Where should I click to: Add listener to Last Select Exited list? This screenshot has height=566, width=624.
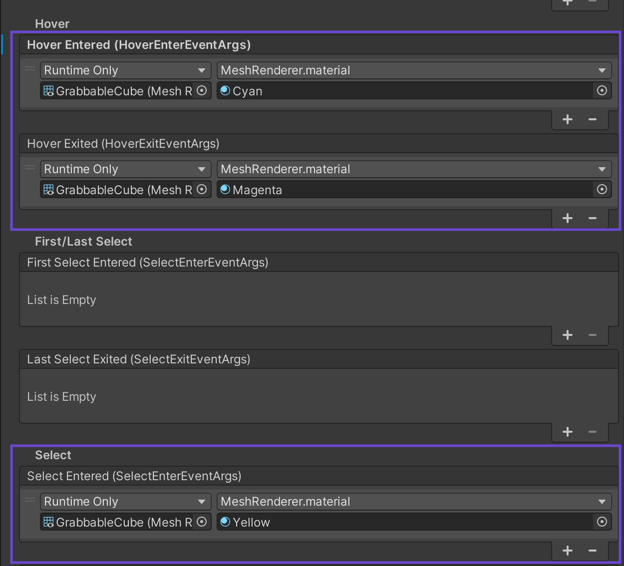click(x=568, y=432)
